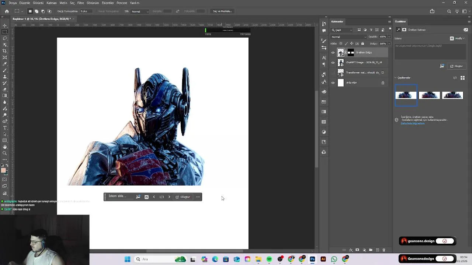Image resolution: width=472 pixels, height=265 pixels.
Task: Select the Hand tool
Action: (5, 147)
